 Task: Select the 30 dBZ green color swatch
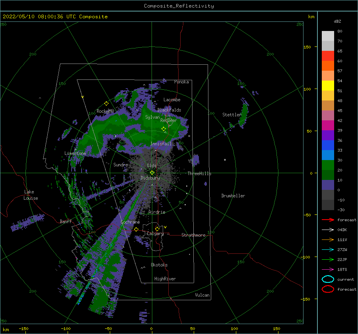tap(328, 165)
